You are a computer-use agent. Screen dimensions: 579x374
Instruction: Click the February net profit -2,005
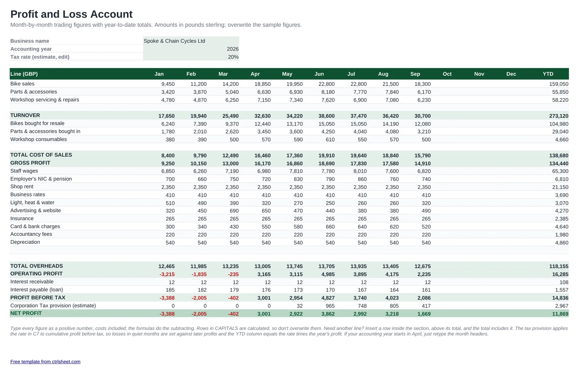click(x=199, y=314)
